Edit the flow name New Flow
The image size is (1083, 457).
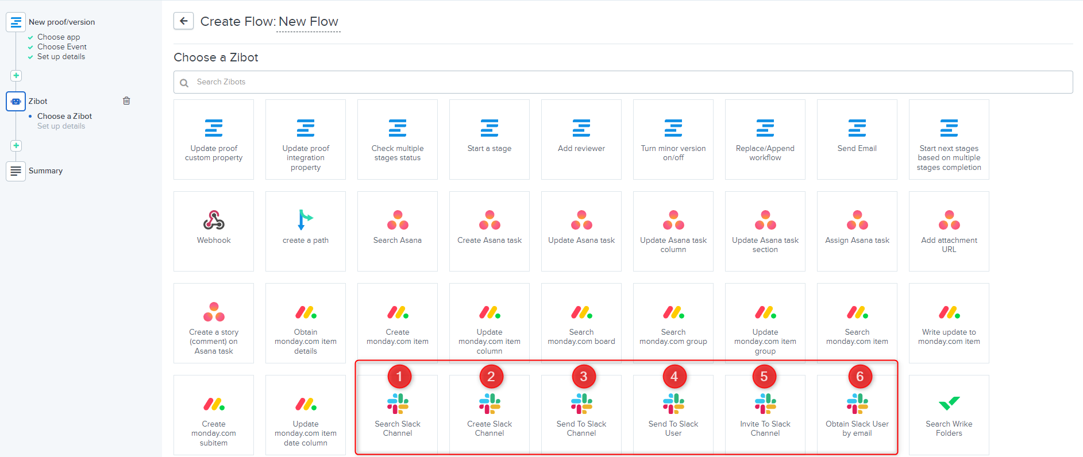pos(309,22)
